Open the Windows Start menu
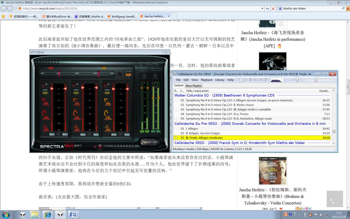Screen dimensions: 350x219 [6, 214]
